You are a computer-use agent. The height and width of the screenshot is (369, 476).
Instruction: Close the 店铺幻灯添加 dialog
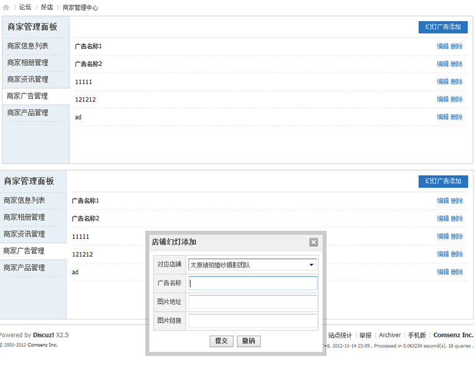point(314,242)
